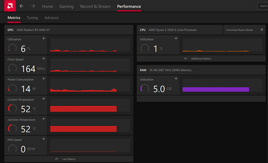The image size is (268, 163).
Task: Click the '0 RPM' fan speed value
Action: (x=28, y=149)
